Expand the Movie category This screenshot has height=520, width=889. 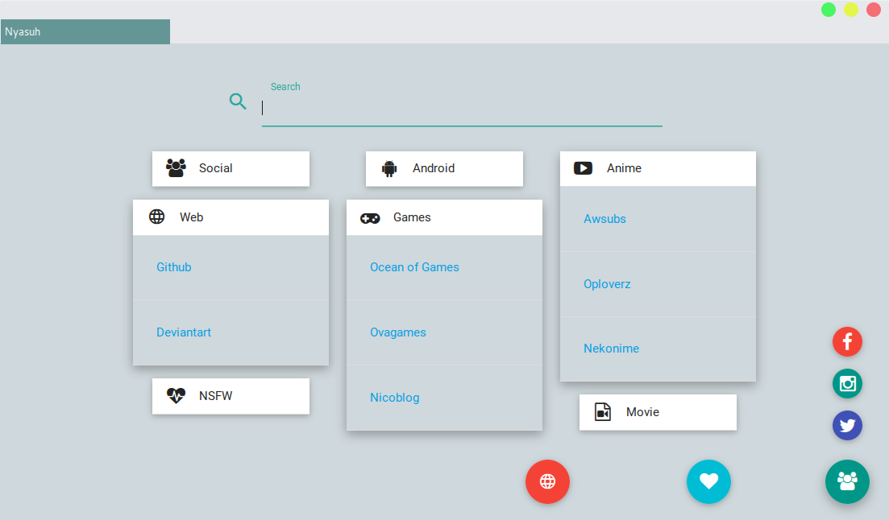658,412
